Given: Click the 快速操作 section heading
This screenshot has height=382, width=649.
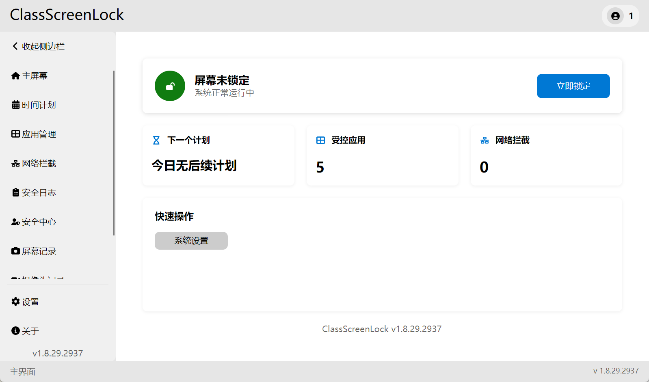Looking at the screenshot, I should click(174, 216).
